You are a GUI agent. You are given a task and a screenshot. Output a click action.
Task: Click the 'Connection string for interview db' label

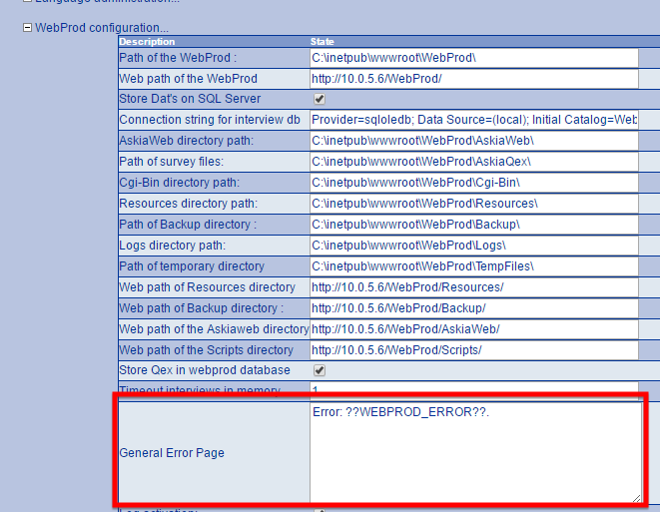point(210,120)
